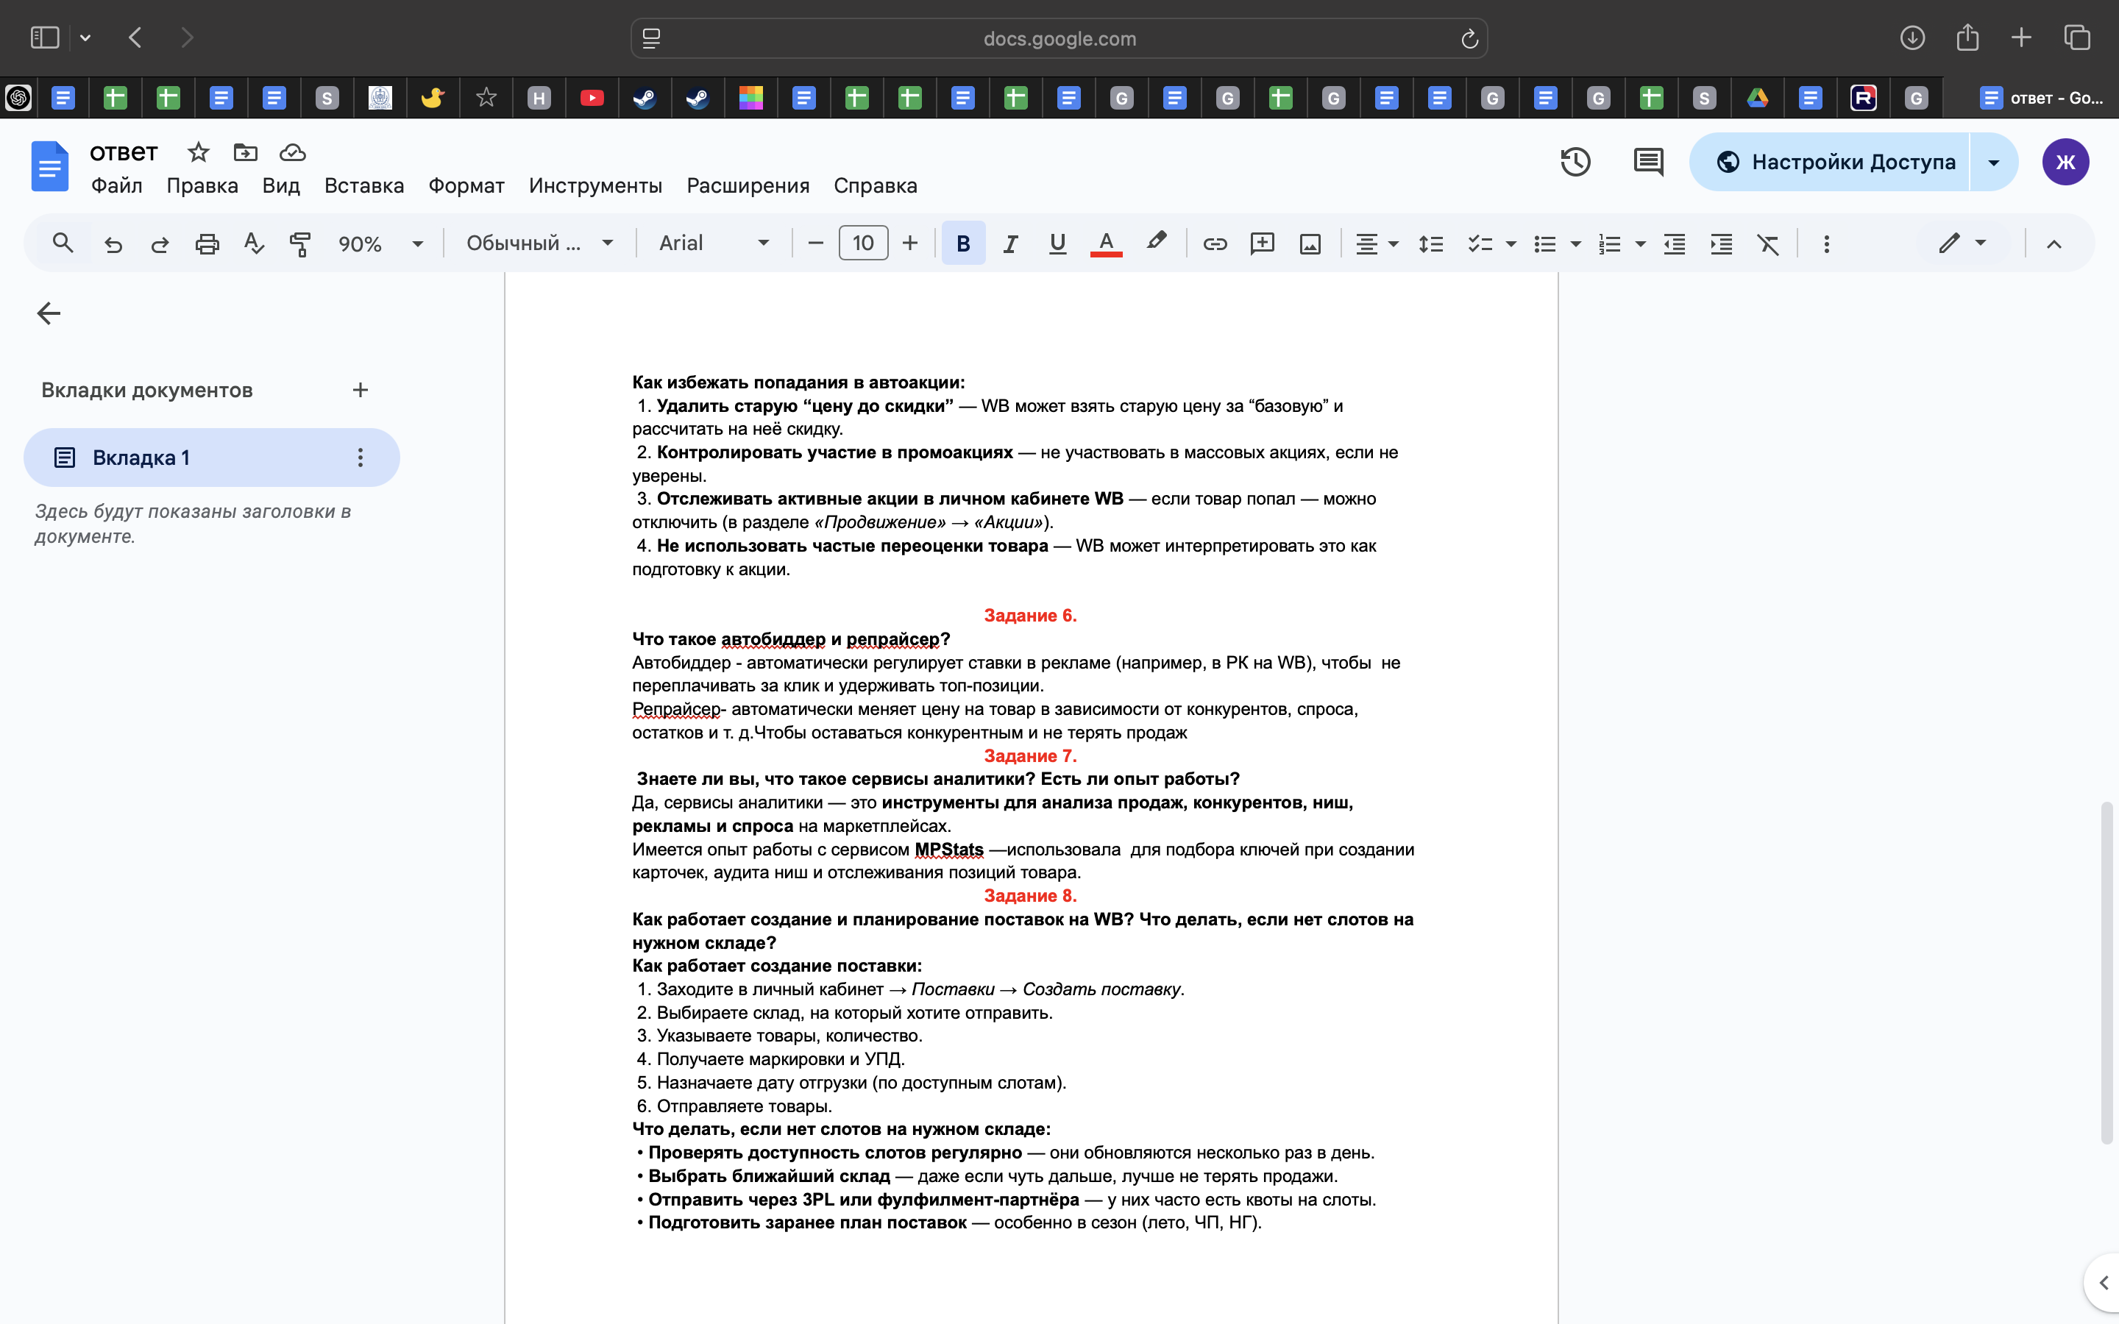Open the Arial font dropdown

tap(714, 243)
